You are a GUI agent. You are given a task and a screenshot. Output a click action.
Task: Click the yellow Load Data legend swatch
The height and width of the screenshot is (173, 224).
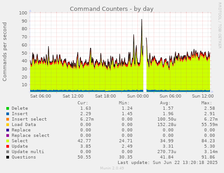coord(8,125)
